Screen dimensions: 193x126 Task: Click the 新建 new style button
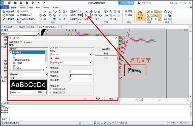coord(106,53)
